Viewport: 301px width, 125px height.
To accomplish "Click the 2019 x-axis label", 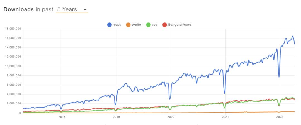I will click(x=116, y=117).
